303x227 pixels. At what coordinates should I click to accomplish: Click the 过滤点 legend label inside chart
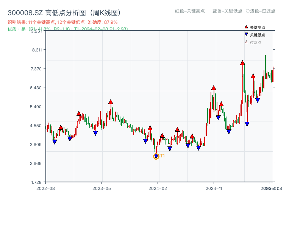click(x=255, y=42)
